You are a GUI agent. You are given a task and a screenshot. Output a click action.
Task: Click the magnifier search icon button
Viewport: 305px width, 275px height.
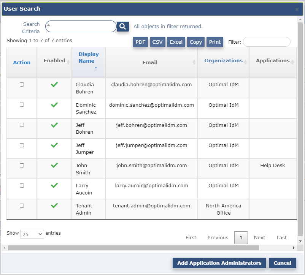pos(123,27)
